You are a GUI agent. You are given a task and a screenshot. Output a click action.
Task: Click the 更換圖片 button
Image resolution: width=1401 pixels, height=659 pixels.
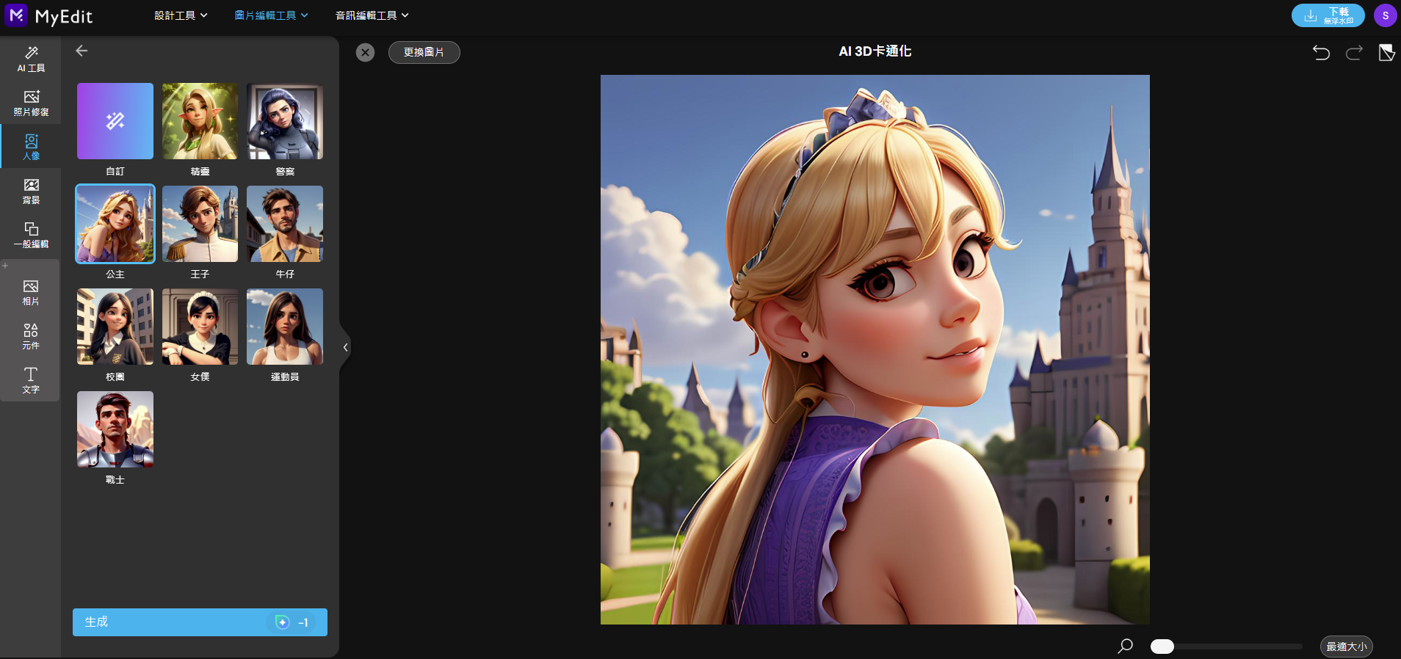(424, 52)
